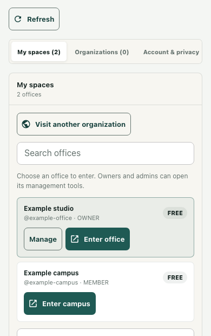The image size is (211, 336).
Task: Click the external-link icon in Enter office
Action: click(75, 239)
